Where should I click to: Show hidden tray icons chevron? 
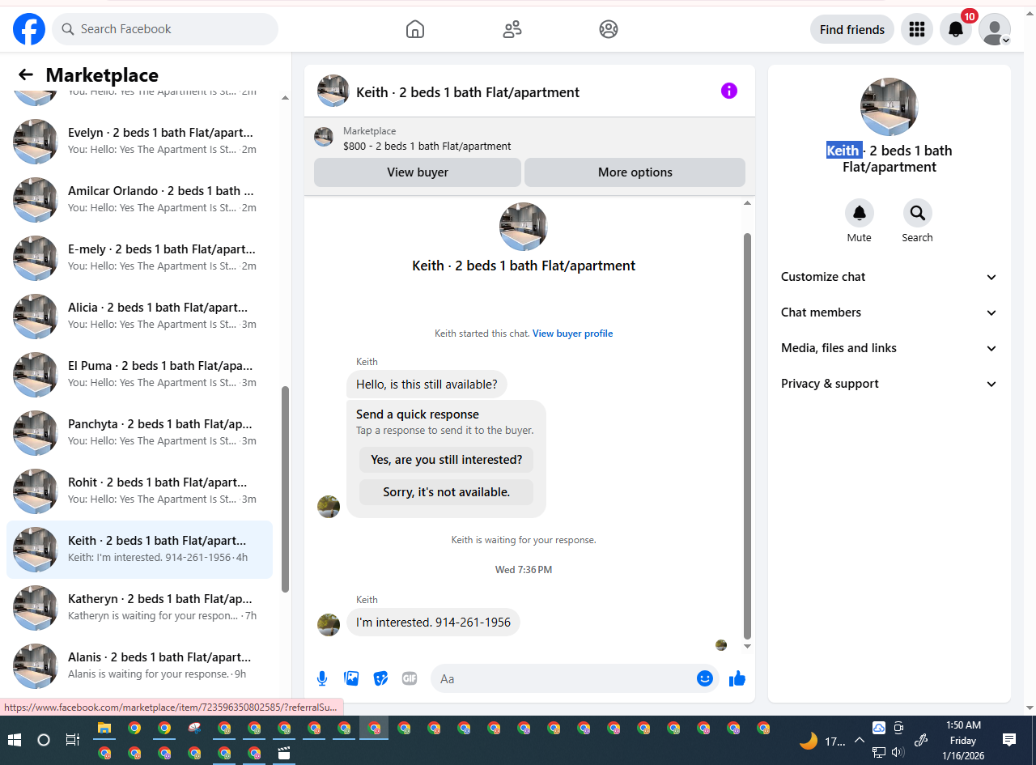coord(860,739)
